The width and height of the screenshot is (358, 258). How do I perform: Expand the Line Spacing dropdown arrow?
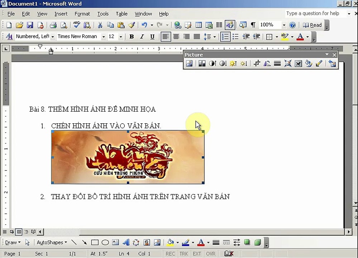(214, 37)
